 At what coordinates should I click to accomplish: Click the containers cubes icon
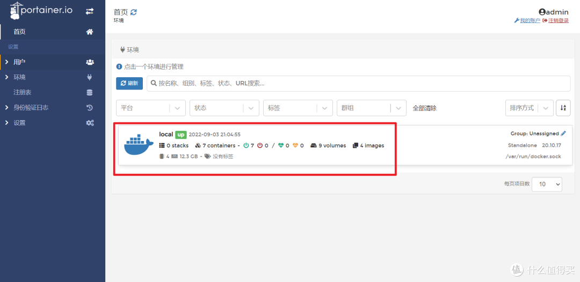198,145
